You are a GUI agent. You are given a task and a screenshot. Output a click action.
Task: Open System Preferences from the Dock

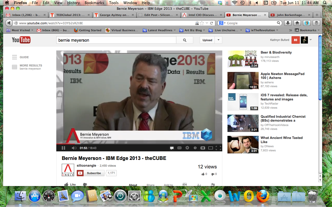pos(134,196)
